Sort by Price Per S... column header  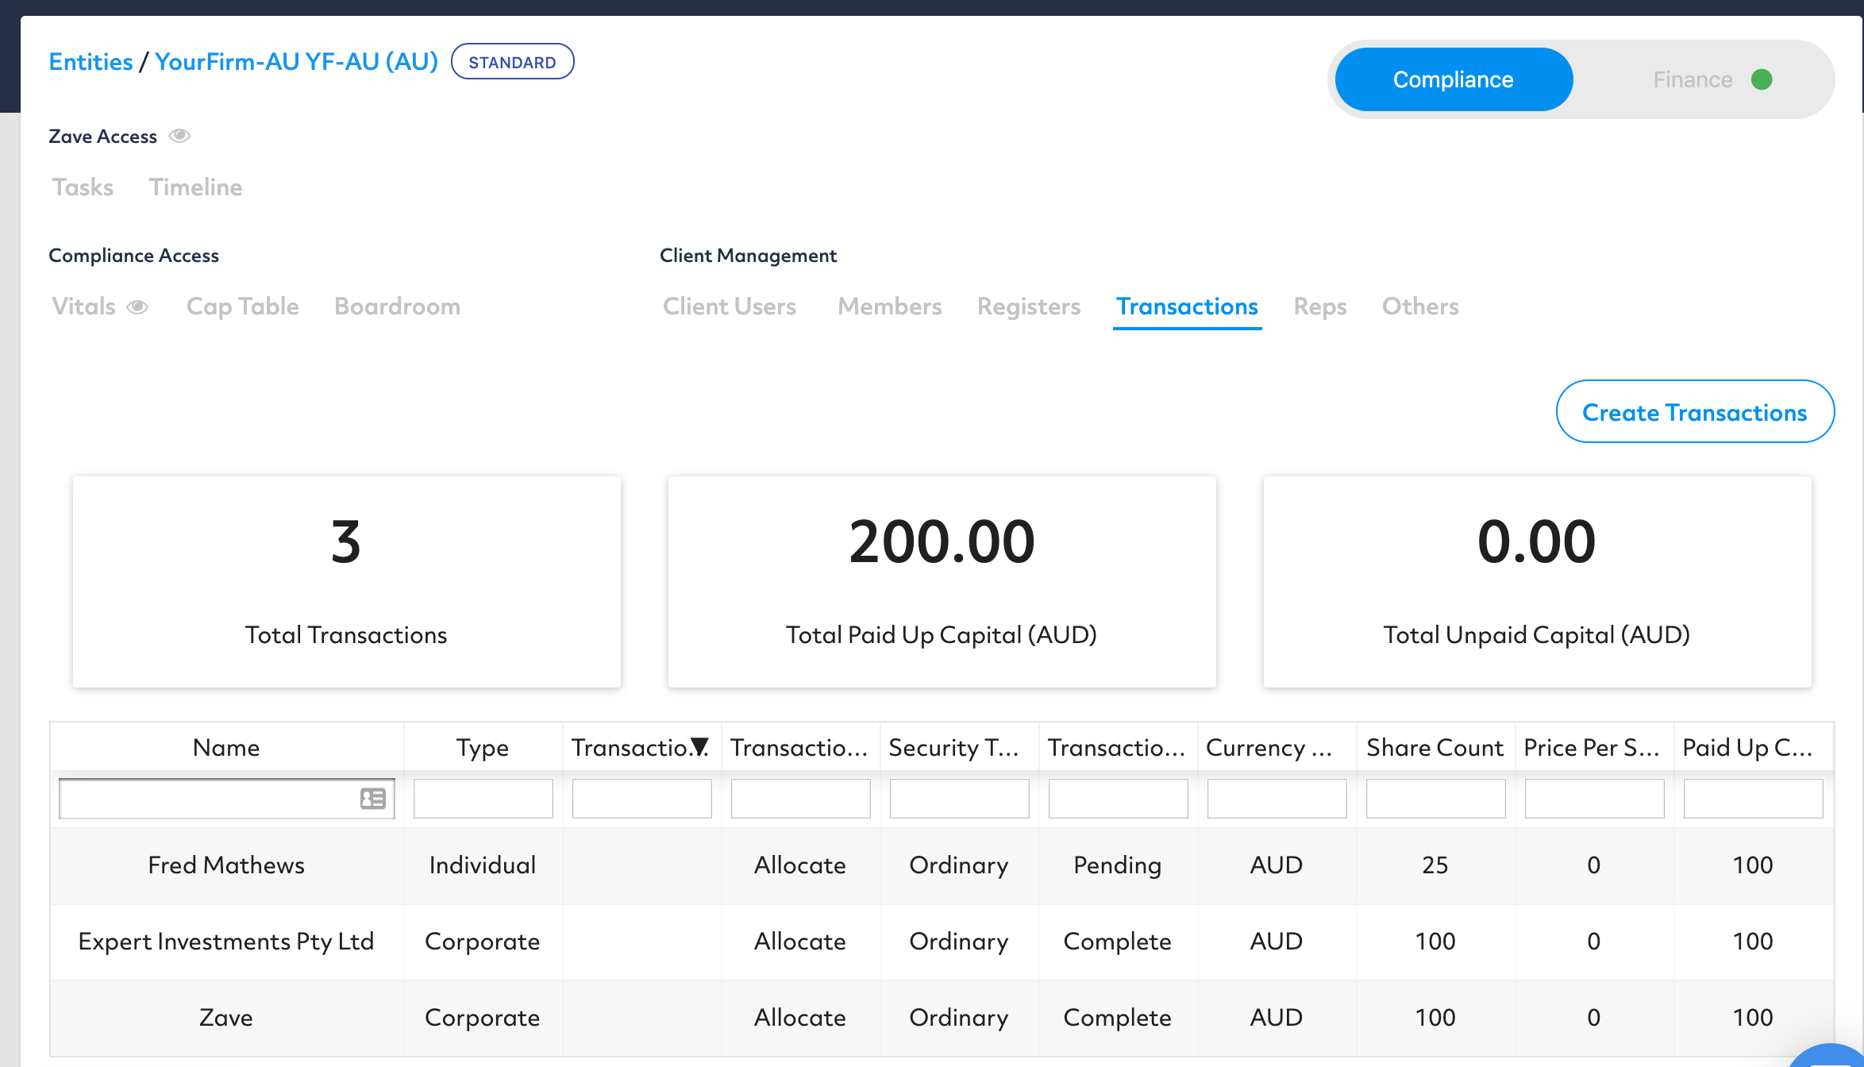tap(1595, 747)
